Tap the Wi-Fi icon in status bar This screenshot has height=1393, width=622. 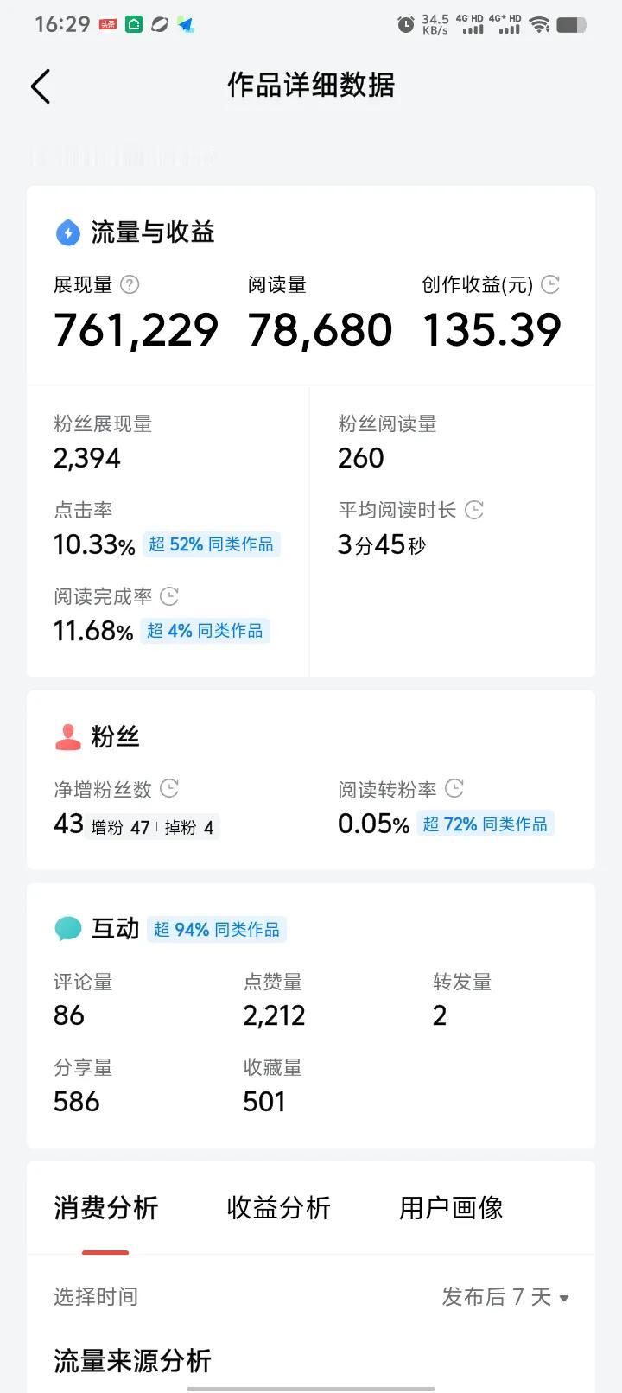coord(540,24)
